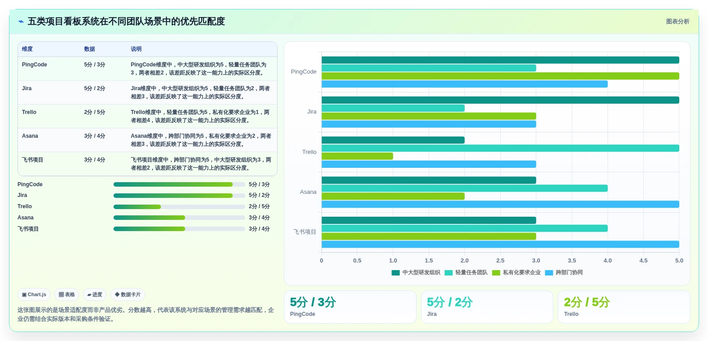Click the Jira y-axis label in chart
The width and height of the screenshot is (708, 341).
click(312, 112)
